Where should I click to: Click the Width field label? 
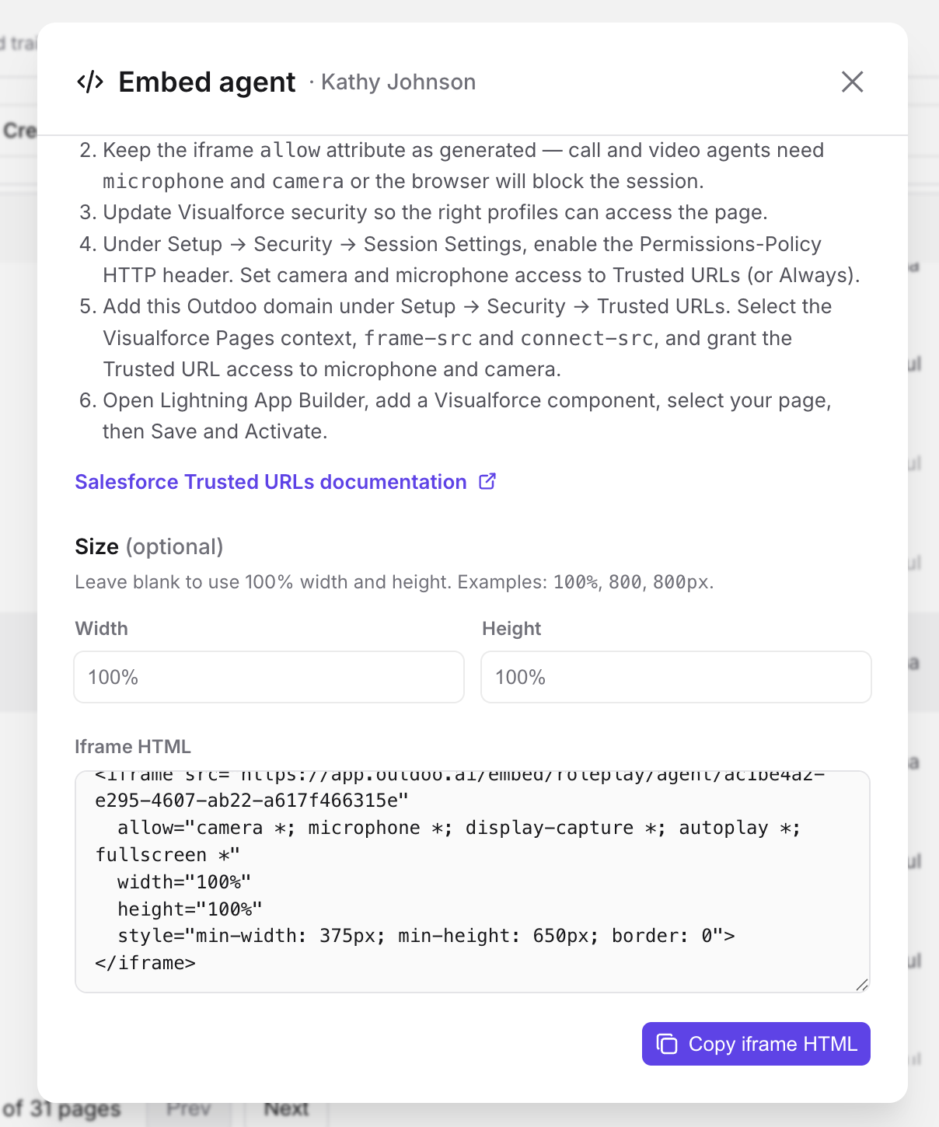tap(102, 629)
